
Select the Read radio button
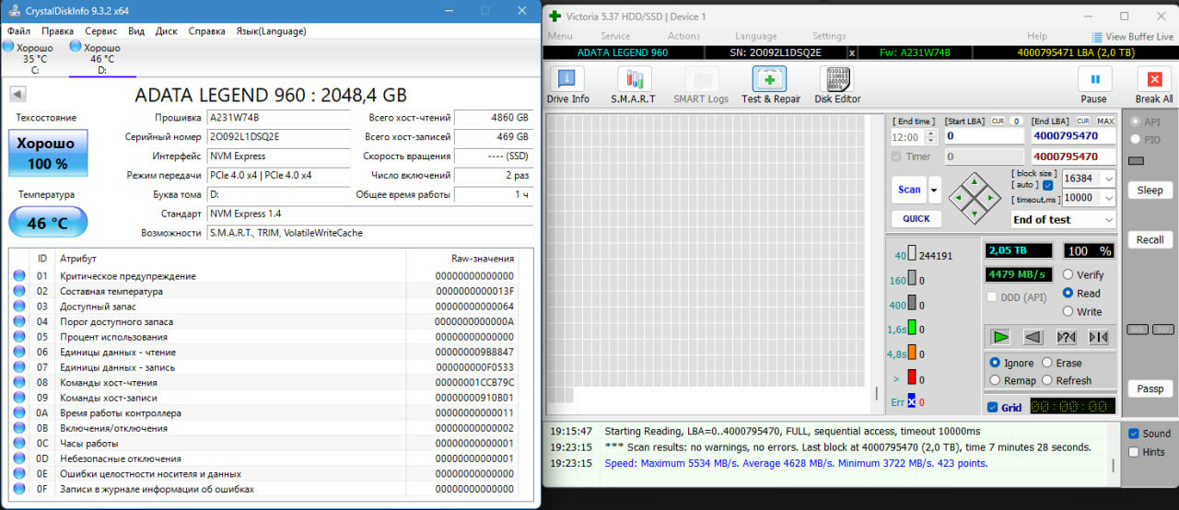[x=1068, y=293]
